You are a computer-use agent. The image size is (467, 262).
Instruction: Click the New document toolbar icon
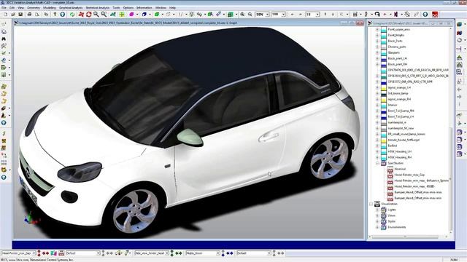tap(5, 15)
